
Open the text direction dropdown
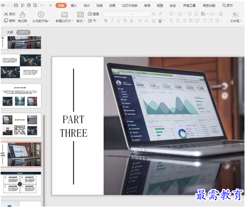[204, 14]
